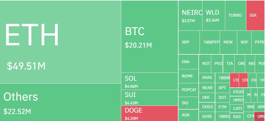Select the SOL $4.86M tile

click(x=150, y=81)
